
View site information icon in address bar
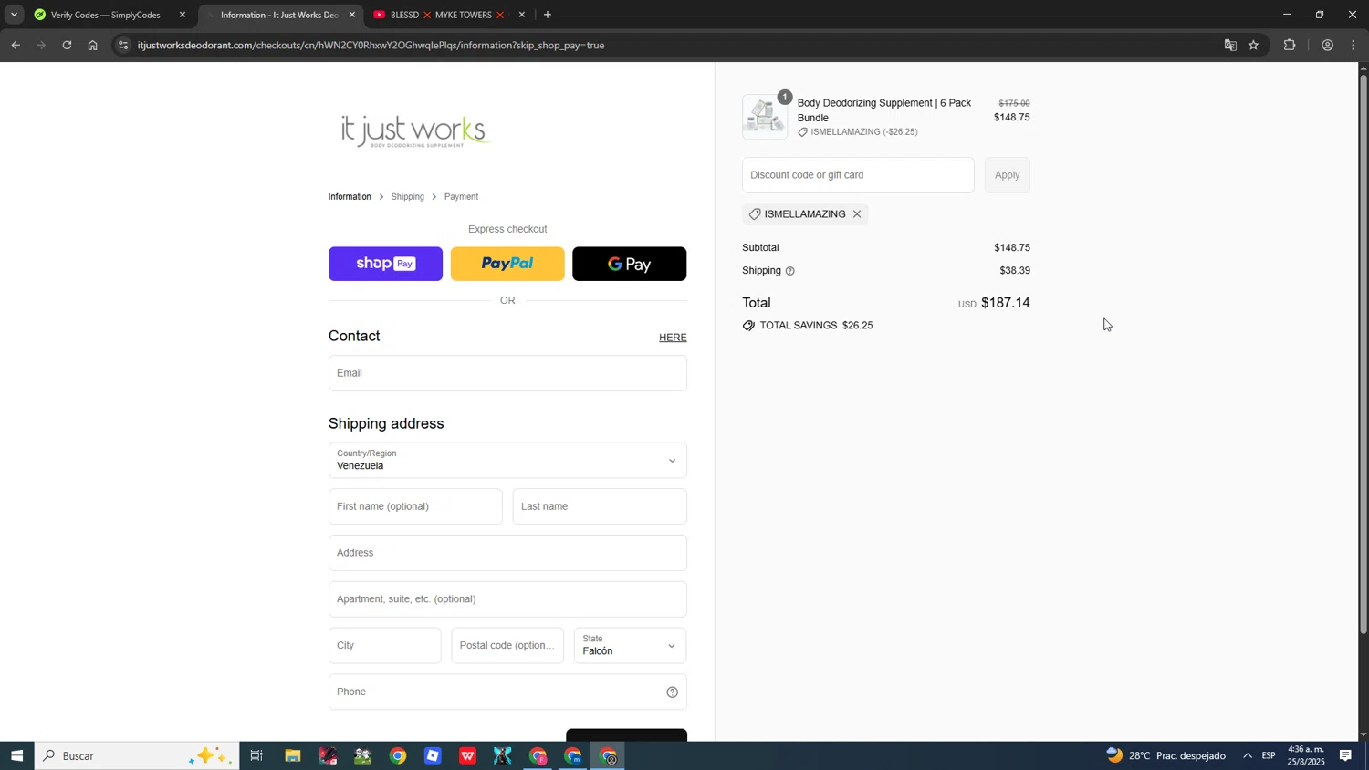coord(124,45)
